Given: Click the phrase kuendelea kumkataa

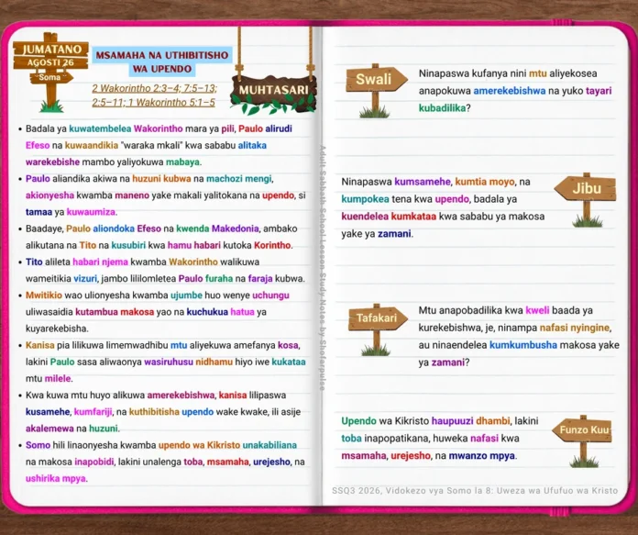Looking at the screenshot, I should pos(389,217).
